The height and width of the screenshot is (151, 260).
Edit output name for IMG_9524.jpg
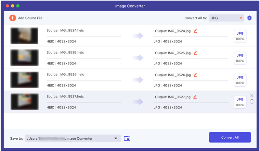tap(195, 31)
